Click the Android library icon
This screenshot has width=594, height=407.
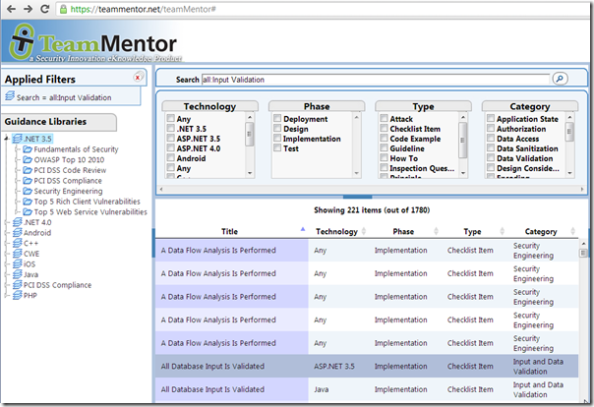[18, 232]
